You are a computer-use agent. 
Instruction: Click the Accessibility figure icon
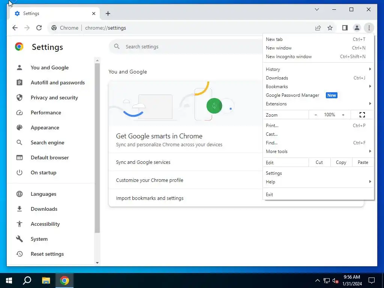click(19, 224)
